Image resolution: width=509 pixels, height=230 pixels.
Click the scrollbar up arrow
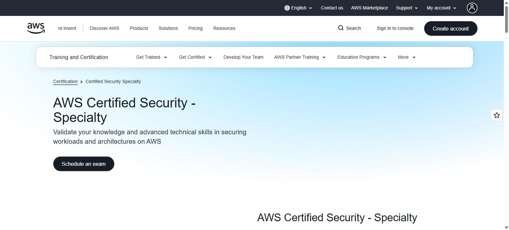pyautogui.click(x=506, y=3)
